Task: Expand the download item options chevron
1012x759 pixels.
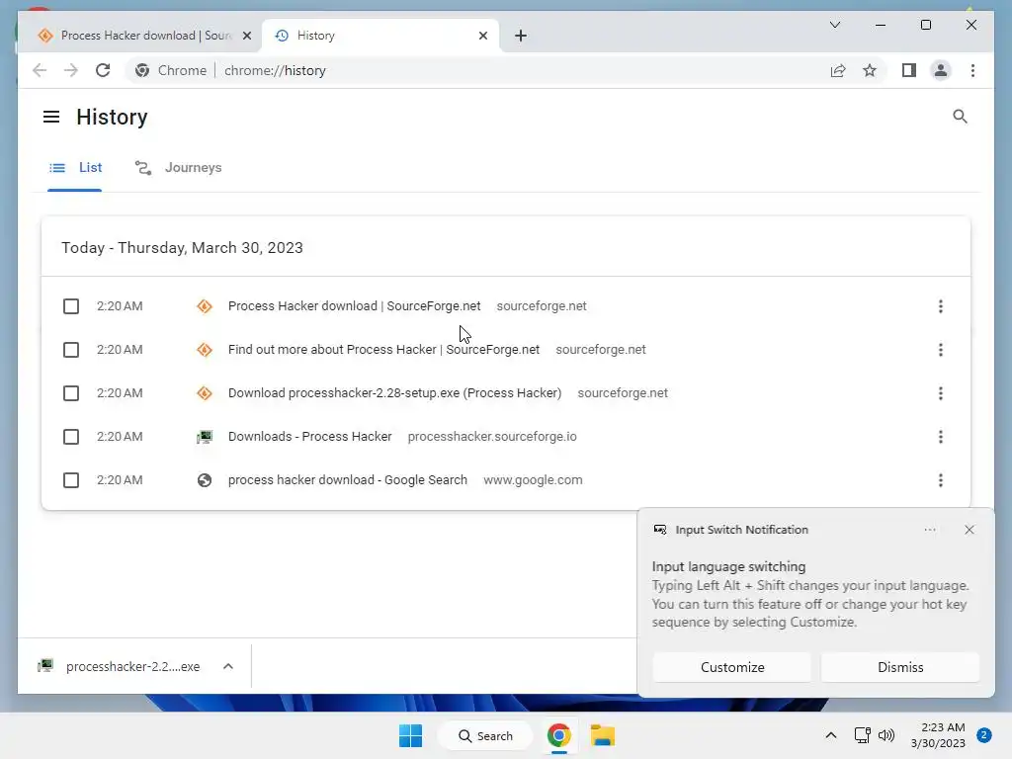Action: [x=228, y=667]
